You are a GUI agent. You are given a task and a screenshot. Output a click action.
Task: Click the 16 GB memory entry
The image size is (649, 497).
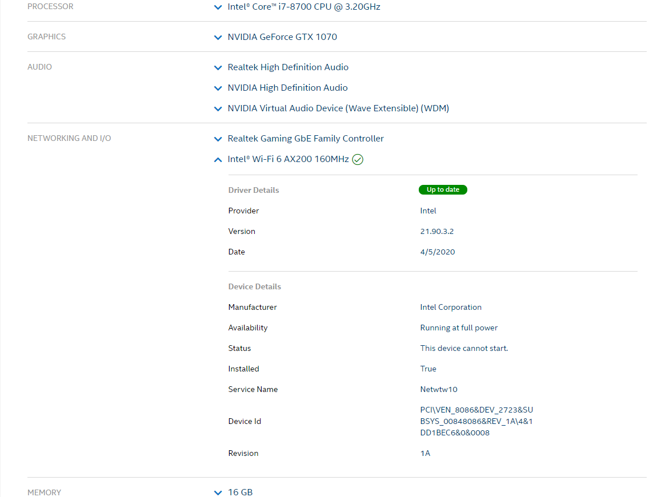point(240,492)
